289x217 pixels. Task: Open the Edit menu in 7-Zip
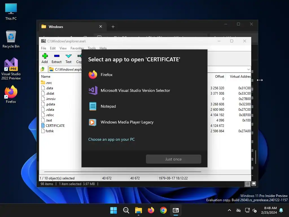[53, 48]
